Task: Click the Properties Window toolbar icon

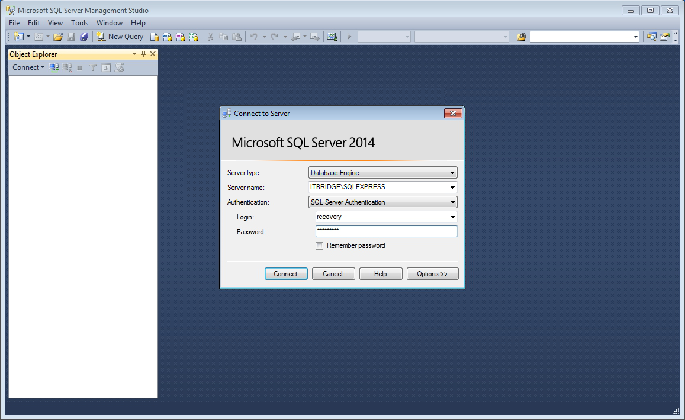Action: click(x=665, y=37)
